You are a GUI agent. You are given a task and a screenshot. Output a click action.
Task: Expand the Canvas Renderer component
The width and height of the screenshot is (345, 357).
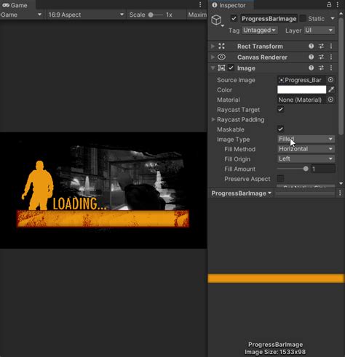click(x=213, y=57)
